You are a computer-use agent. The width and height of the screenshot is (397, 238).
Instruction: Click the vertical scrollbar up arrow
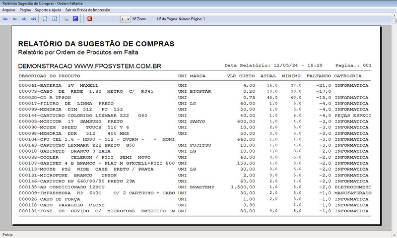[x=395, y=16]
